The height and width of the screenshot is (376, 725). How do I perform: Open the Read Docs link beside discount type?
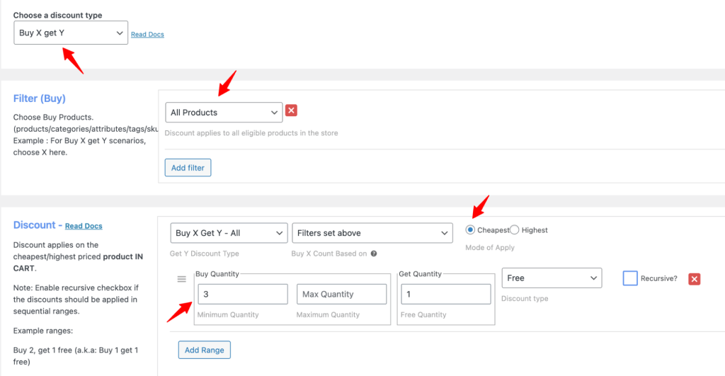tap(147, 34)
